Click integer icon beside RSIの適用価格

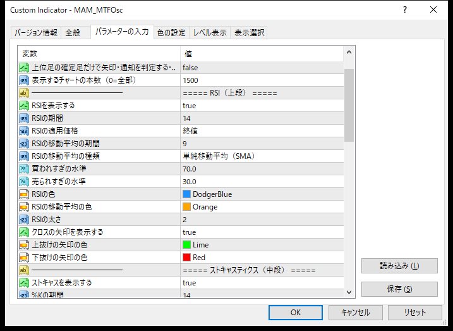click(x=24, y=131)
